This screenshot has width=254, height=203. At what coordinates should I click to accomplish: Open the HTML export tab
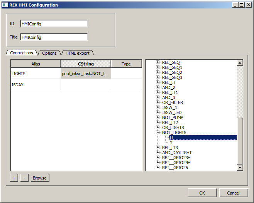tap(78, 53)
